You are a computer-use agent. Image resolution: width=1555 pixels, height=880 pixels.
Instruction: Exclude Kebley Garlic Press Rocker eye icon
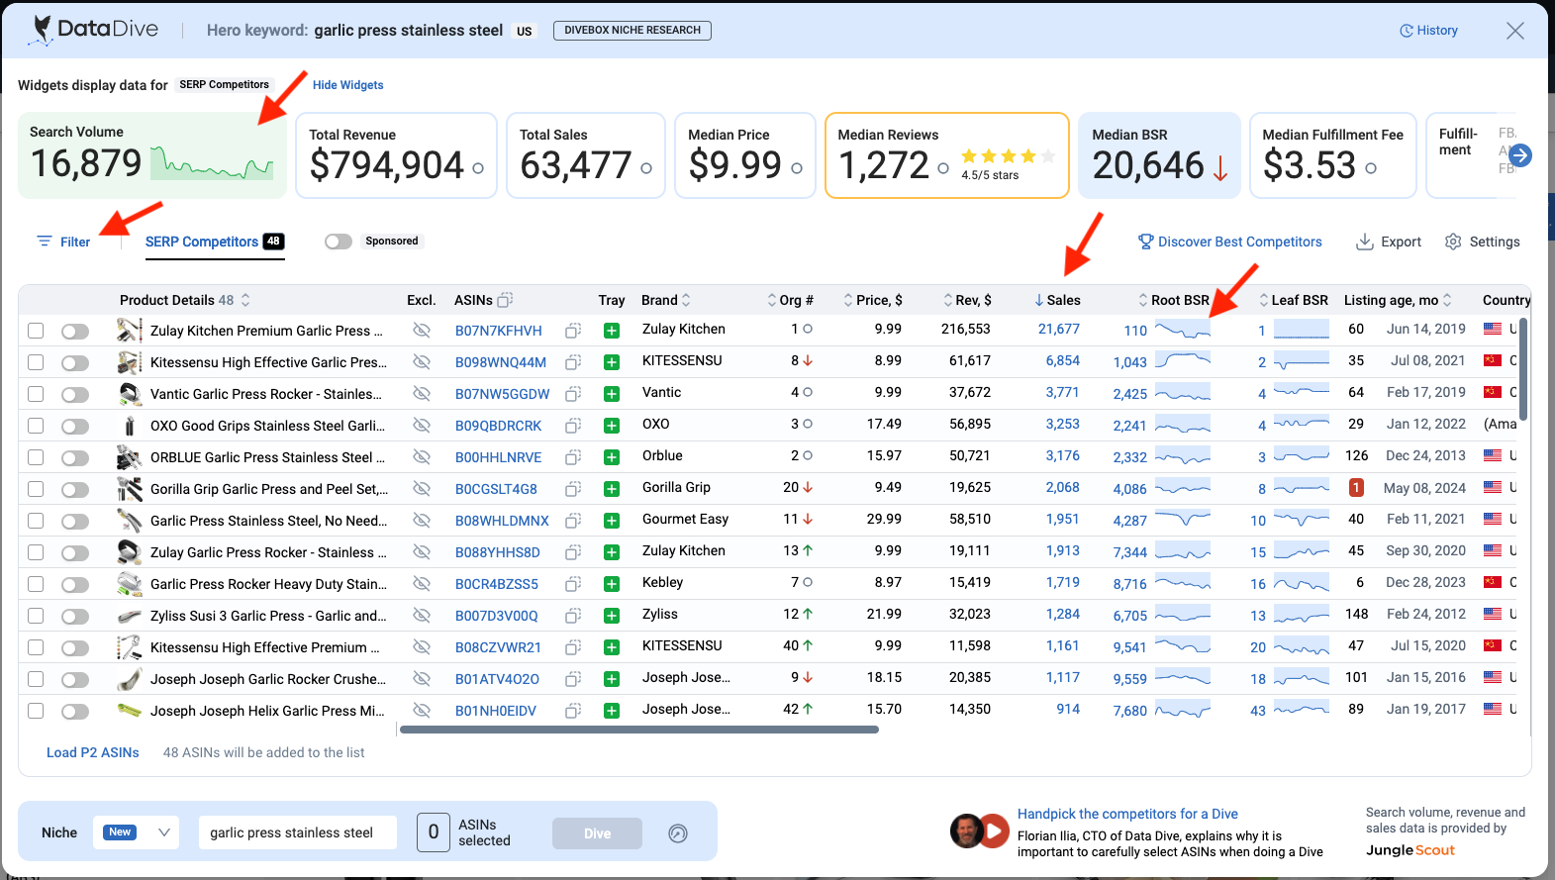[x=422, y=583]
